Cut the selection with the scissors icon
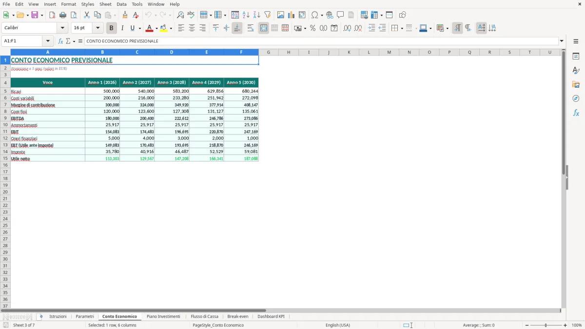 87,15
